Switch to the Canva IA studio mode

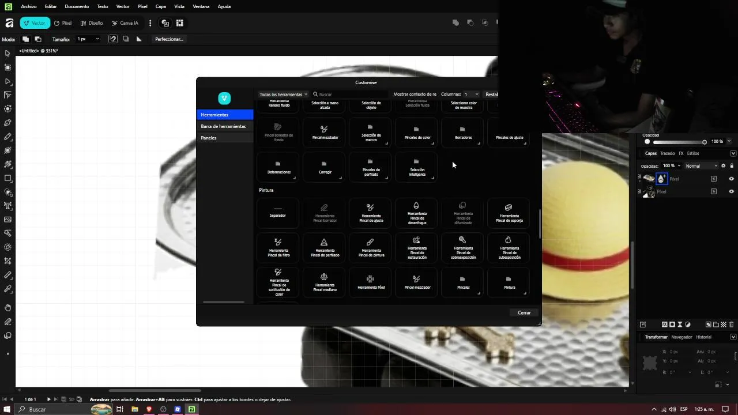coord(125,23)
